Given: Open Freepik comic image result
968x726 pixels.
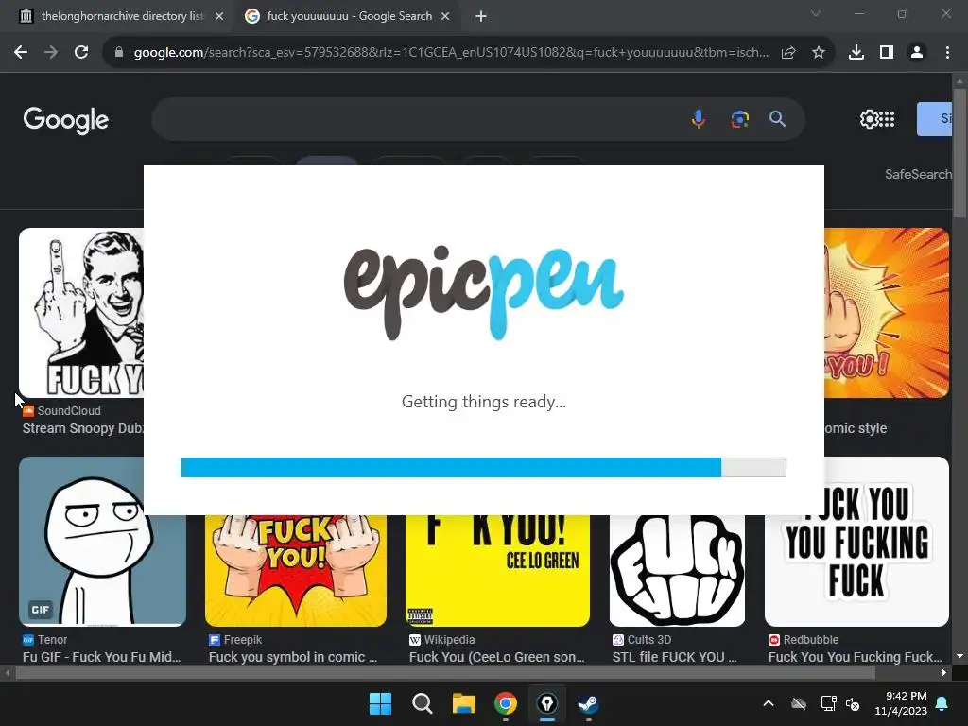Looking at the screenshot, I should (x=296, y=570).
